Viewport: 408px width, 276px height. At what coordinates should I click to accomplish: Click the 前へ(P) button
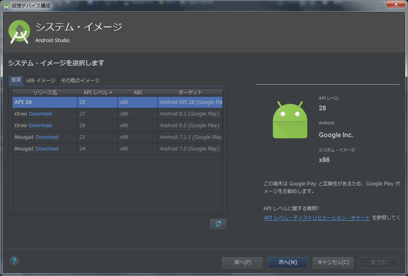pos(242,262)
